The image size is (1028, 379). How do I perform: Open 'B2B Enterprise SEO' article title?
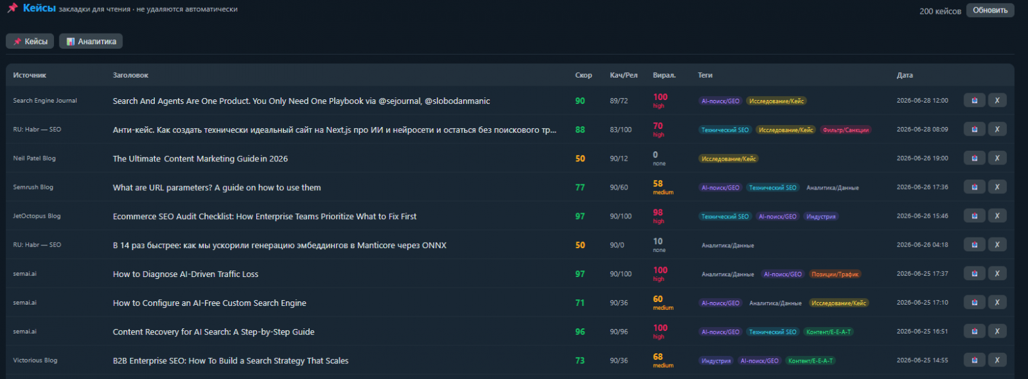coord(231,361)
